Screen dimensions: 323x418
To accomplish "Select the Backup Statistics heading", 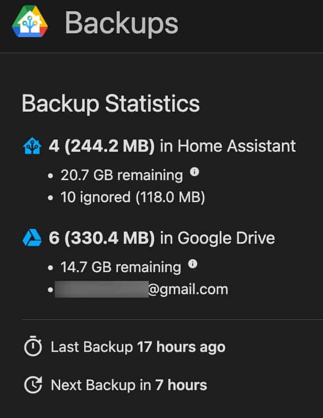I will click(x=111, y=103).
